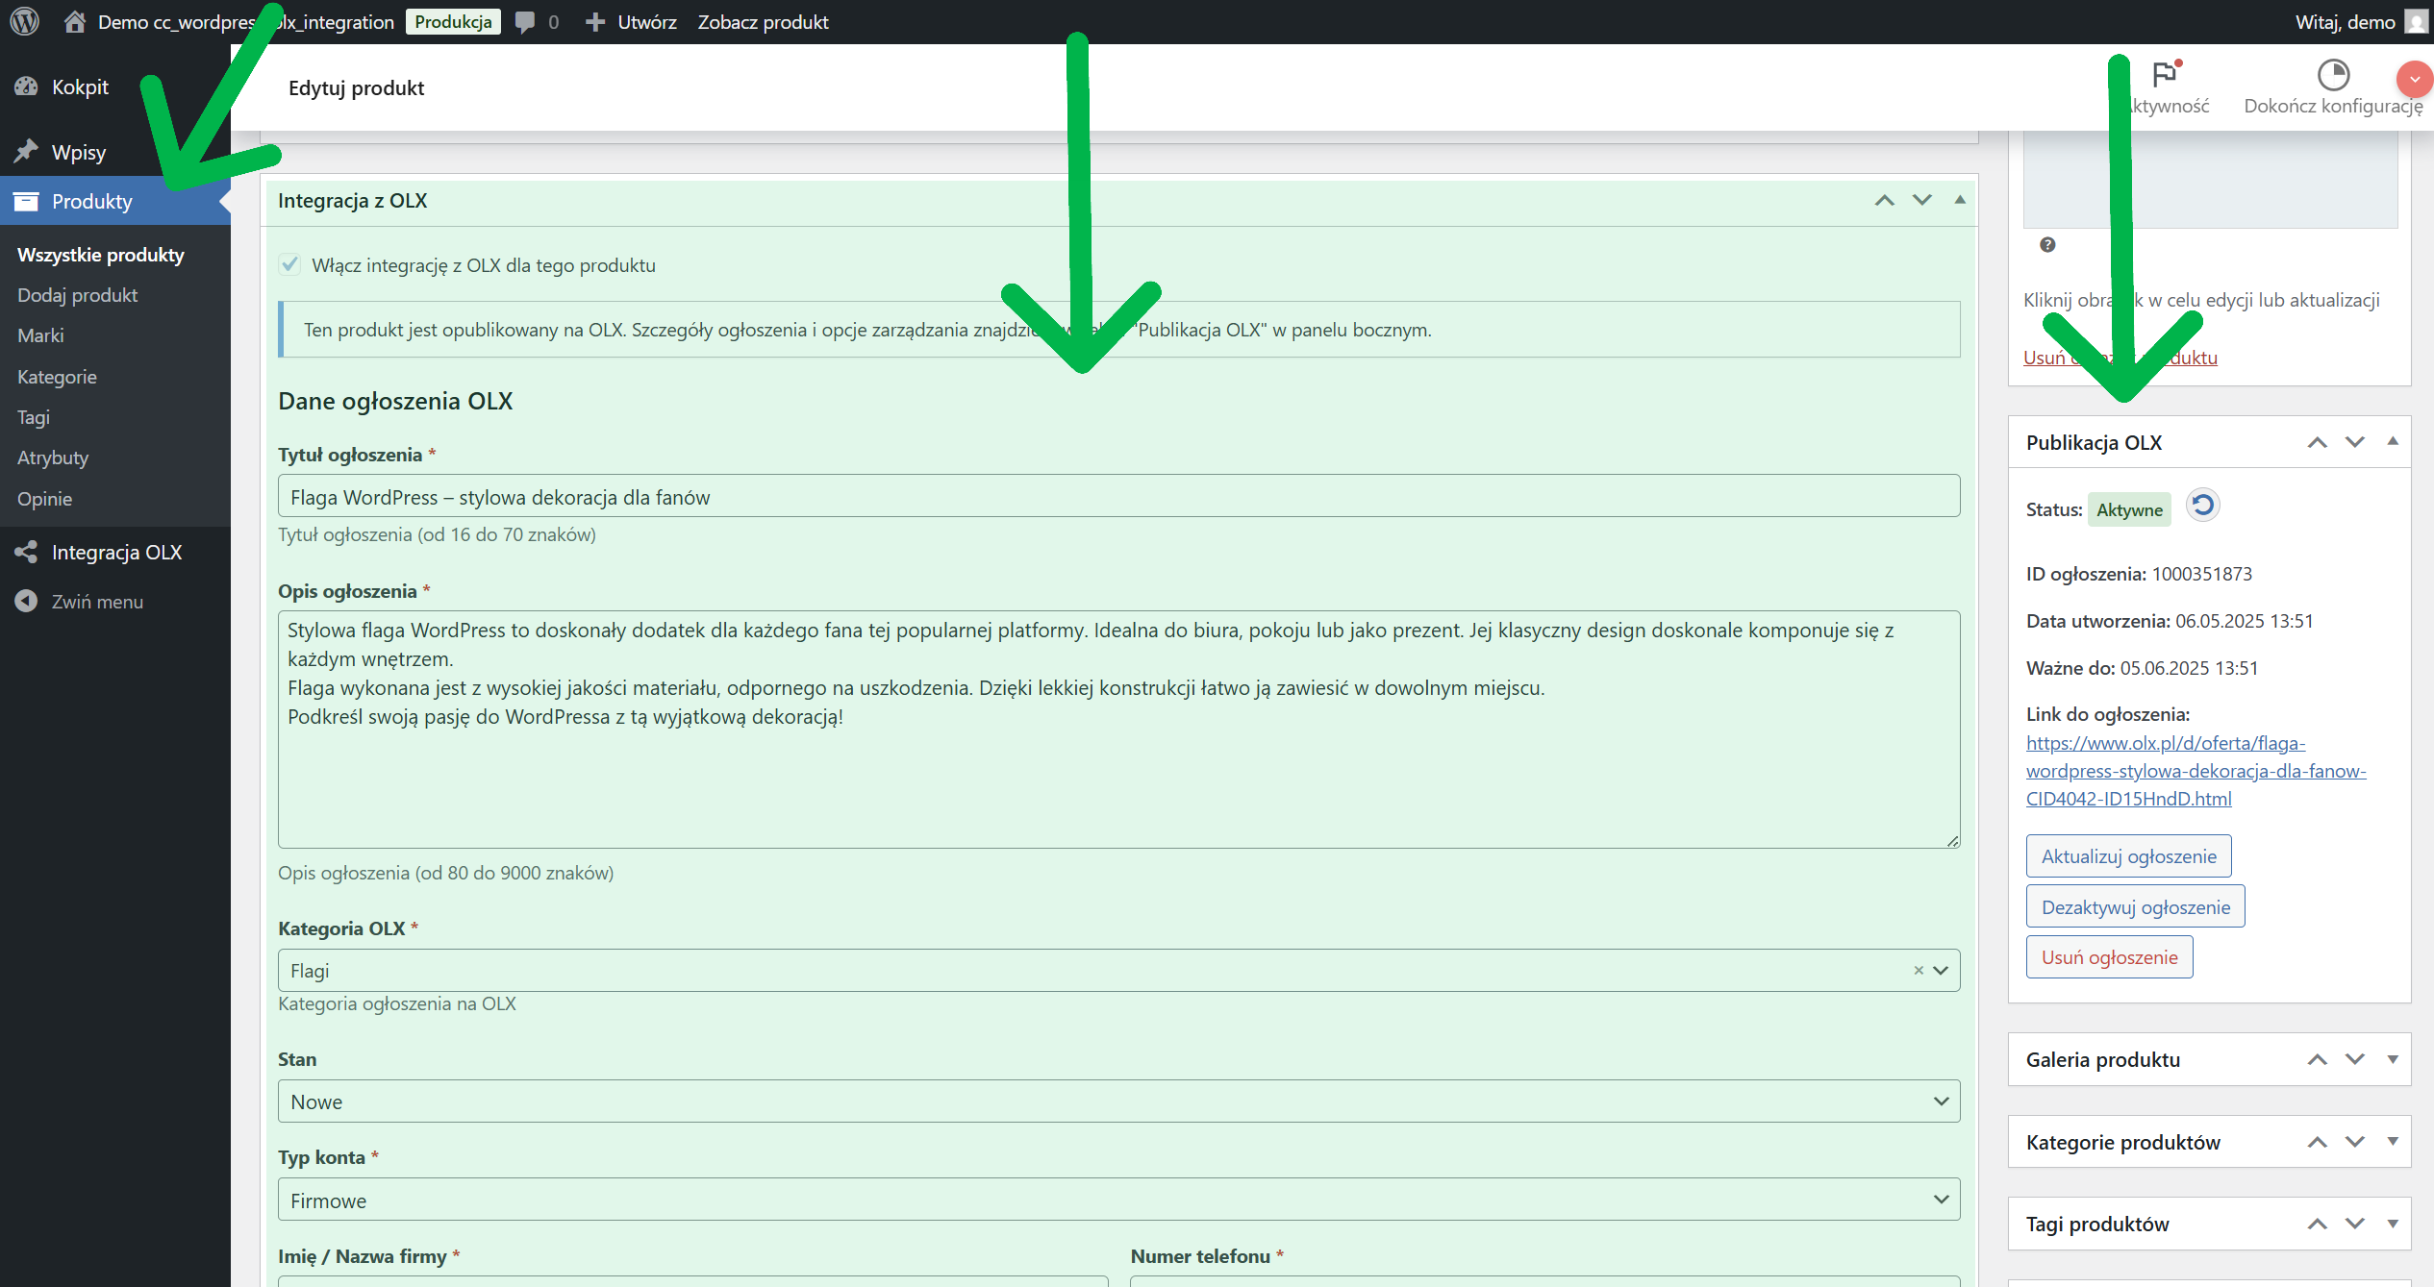Click the Produkcja environment badge
Image resolution: width=2434 pixels, height=1287 pixels.
coord(453,21)
